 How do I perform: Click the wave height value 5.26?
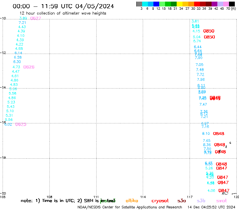tap(209, 168)
